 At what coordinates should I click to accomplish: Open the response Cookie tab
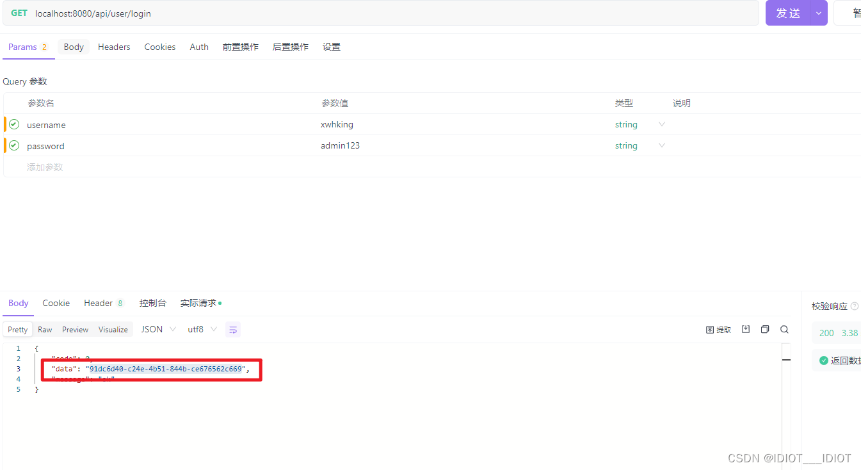pyautogui.click(x=56, y=303)
